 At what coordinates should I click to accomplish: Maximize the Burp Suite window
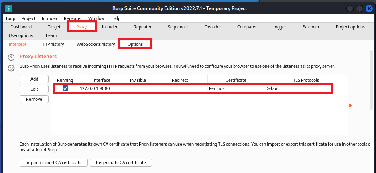360,9
